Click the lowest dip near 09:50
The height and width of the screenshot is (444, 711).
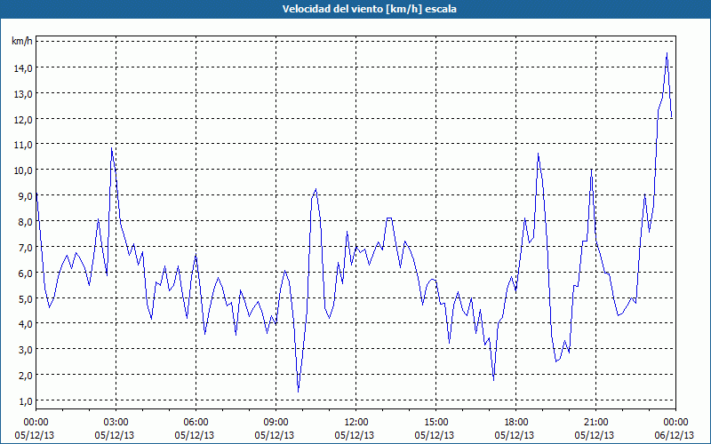[298, 391]
